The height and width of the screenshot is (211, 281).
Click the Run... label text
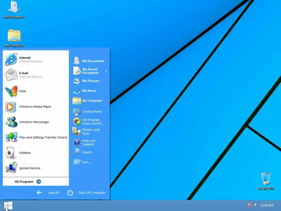tap(86, 162)
